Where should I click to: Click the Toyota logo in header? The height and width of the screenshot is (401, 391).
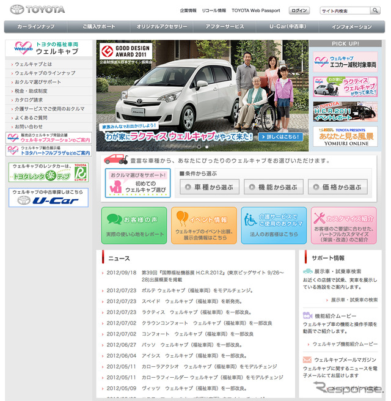click(37, 10)
